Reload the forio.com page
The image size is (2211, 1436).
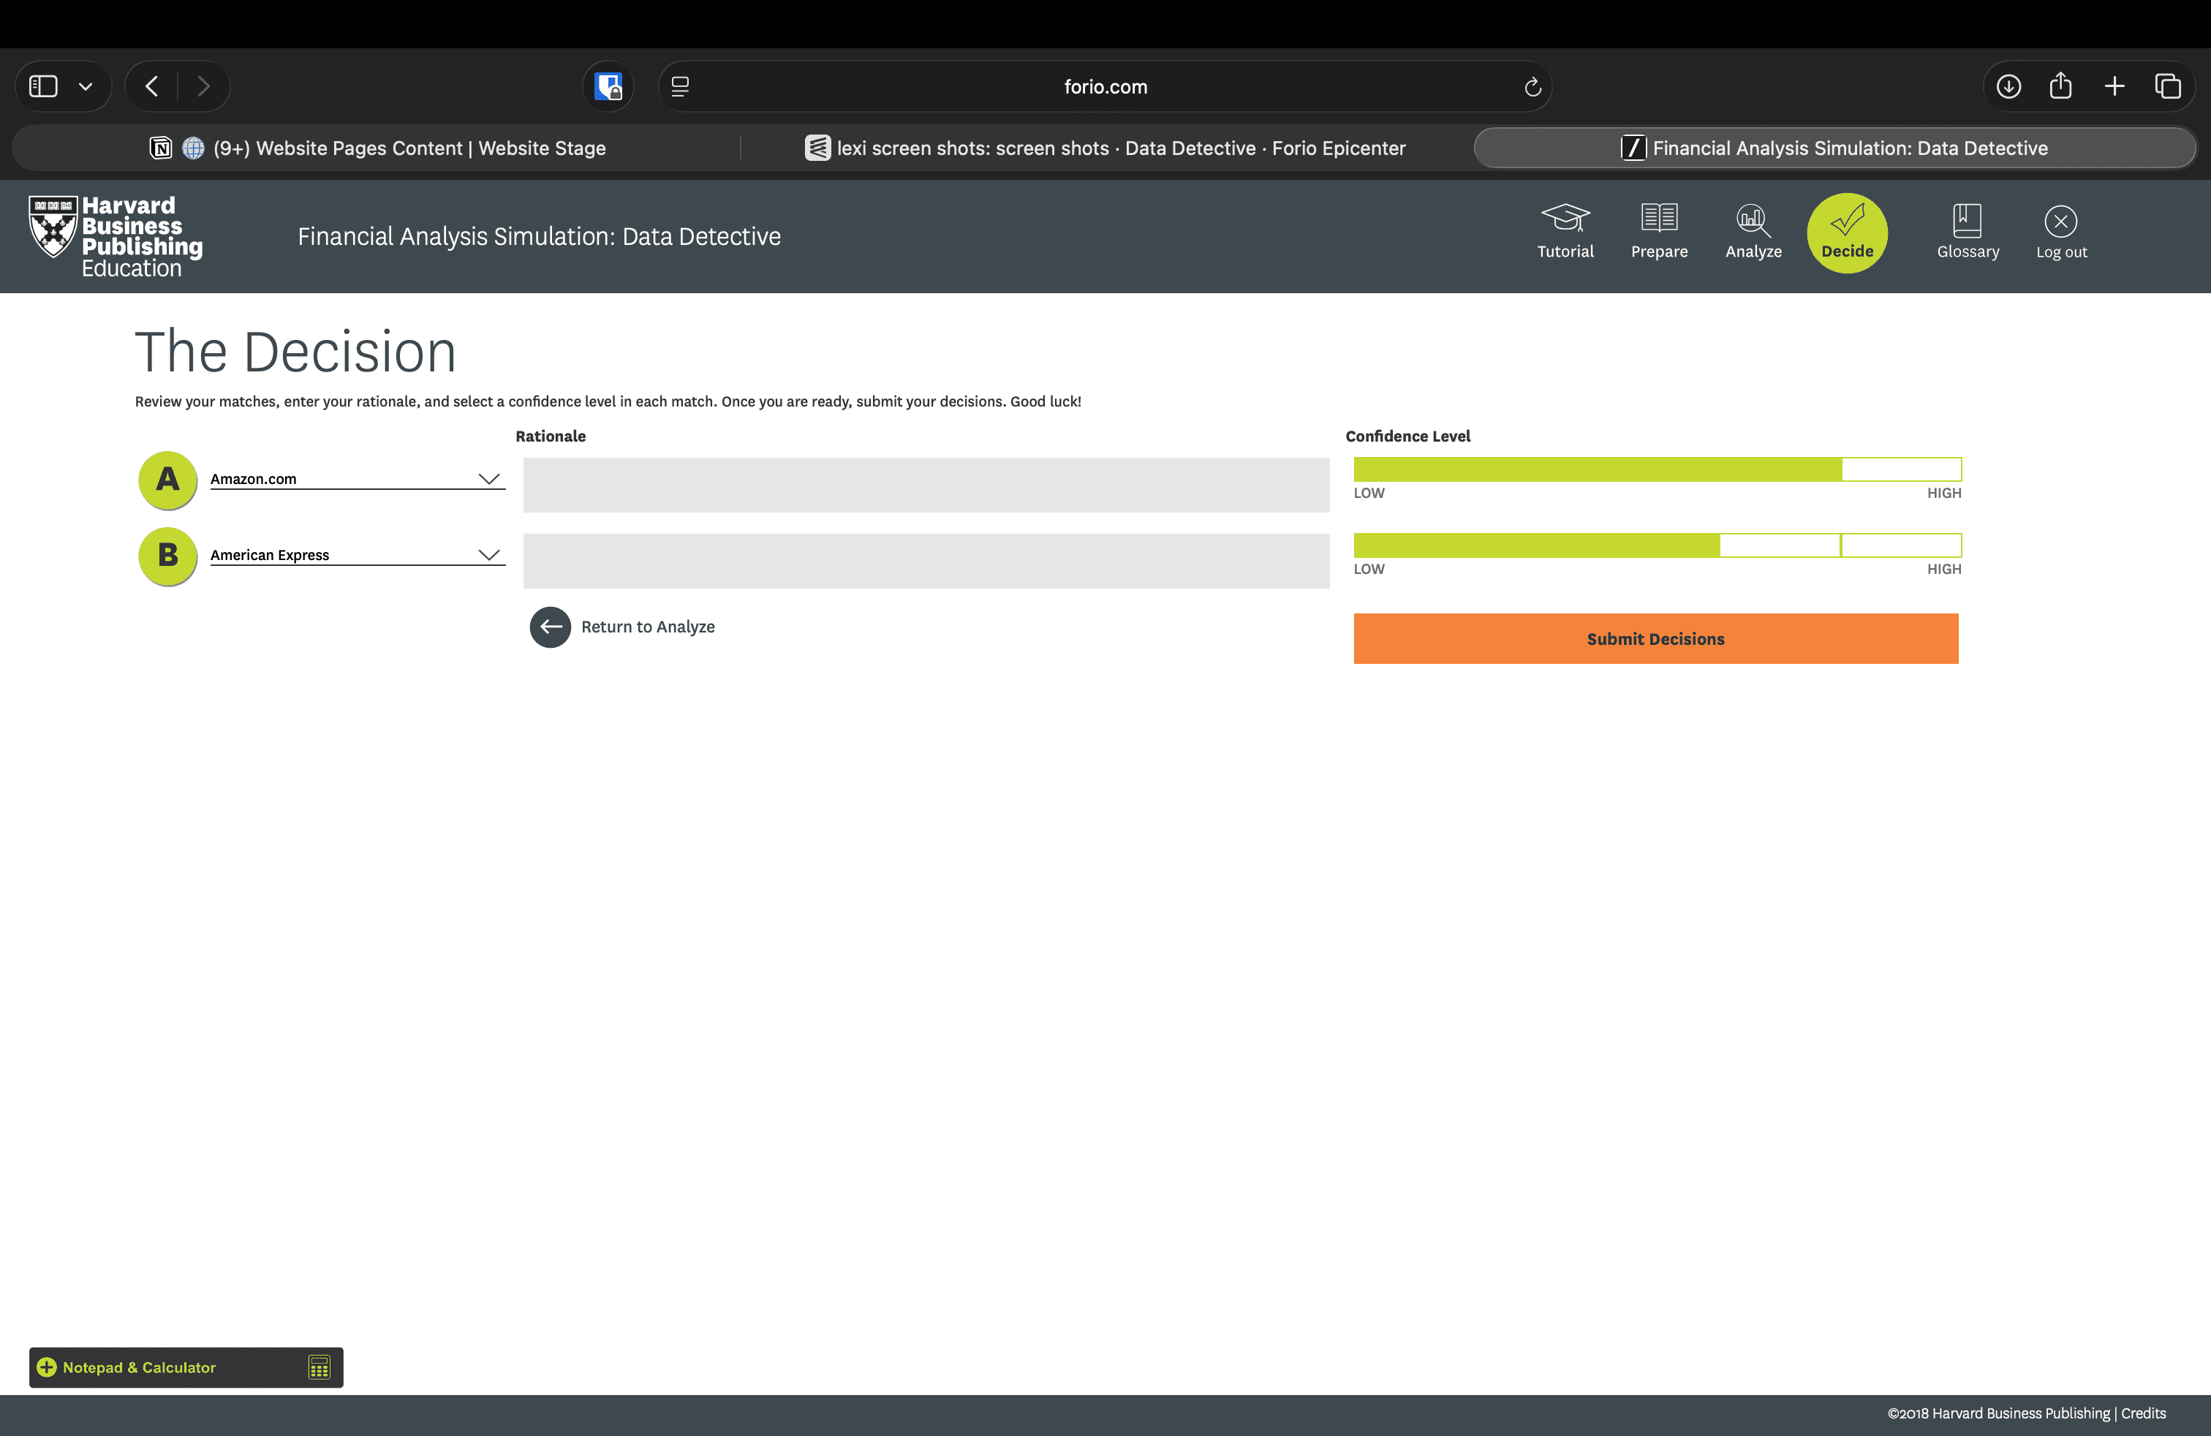point(1532,86)
